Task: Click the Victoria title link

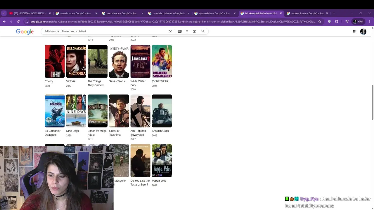Action: coord(71,81)
